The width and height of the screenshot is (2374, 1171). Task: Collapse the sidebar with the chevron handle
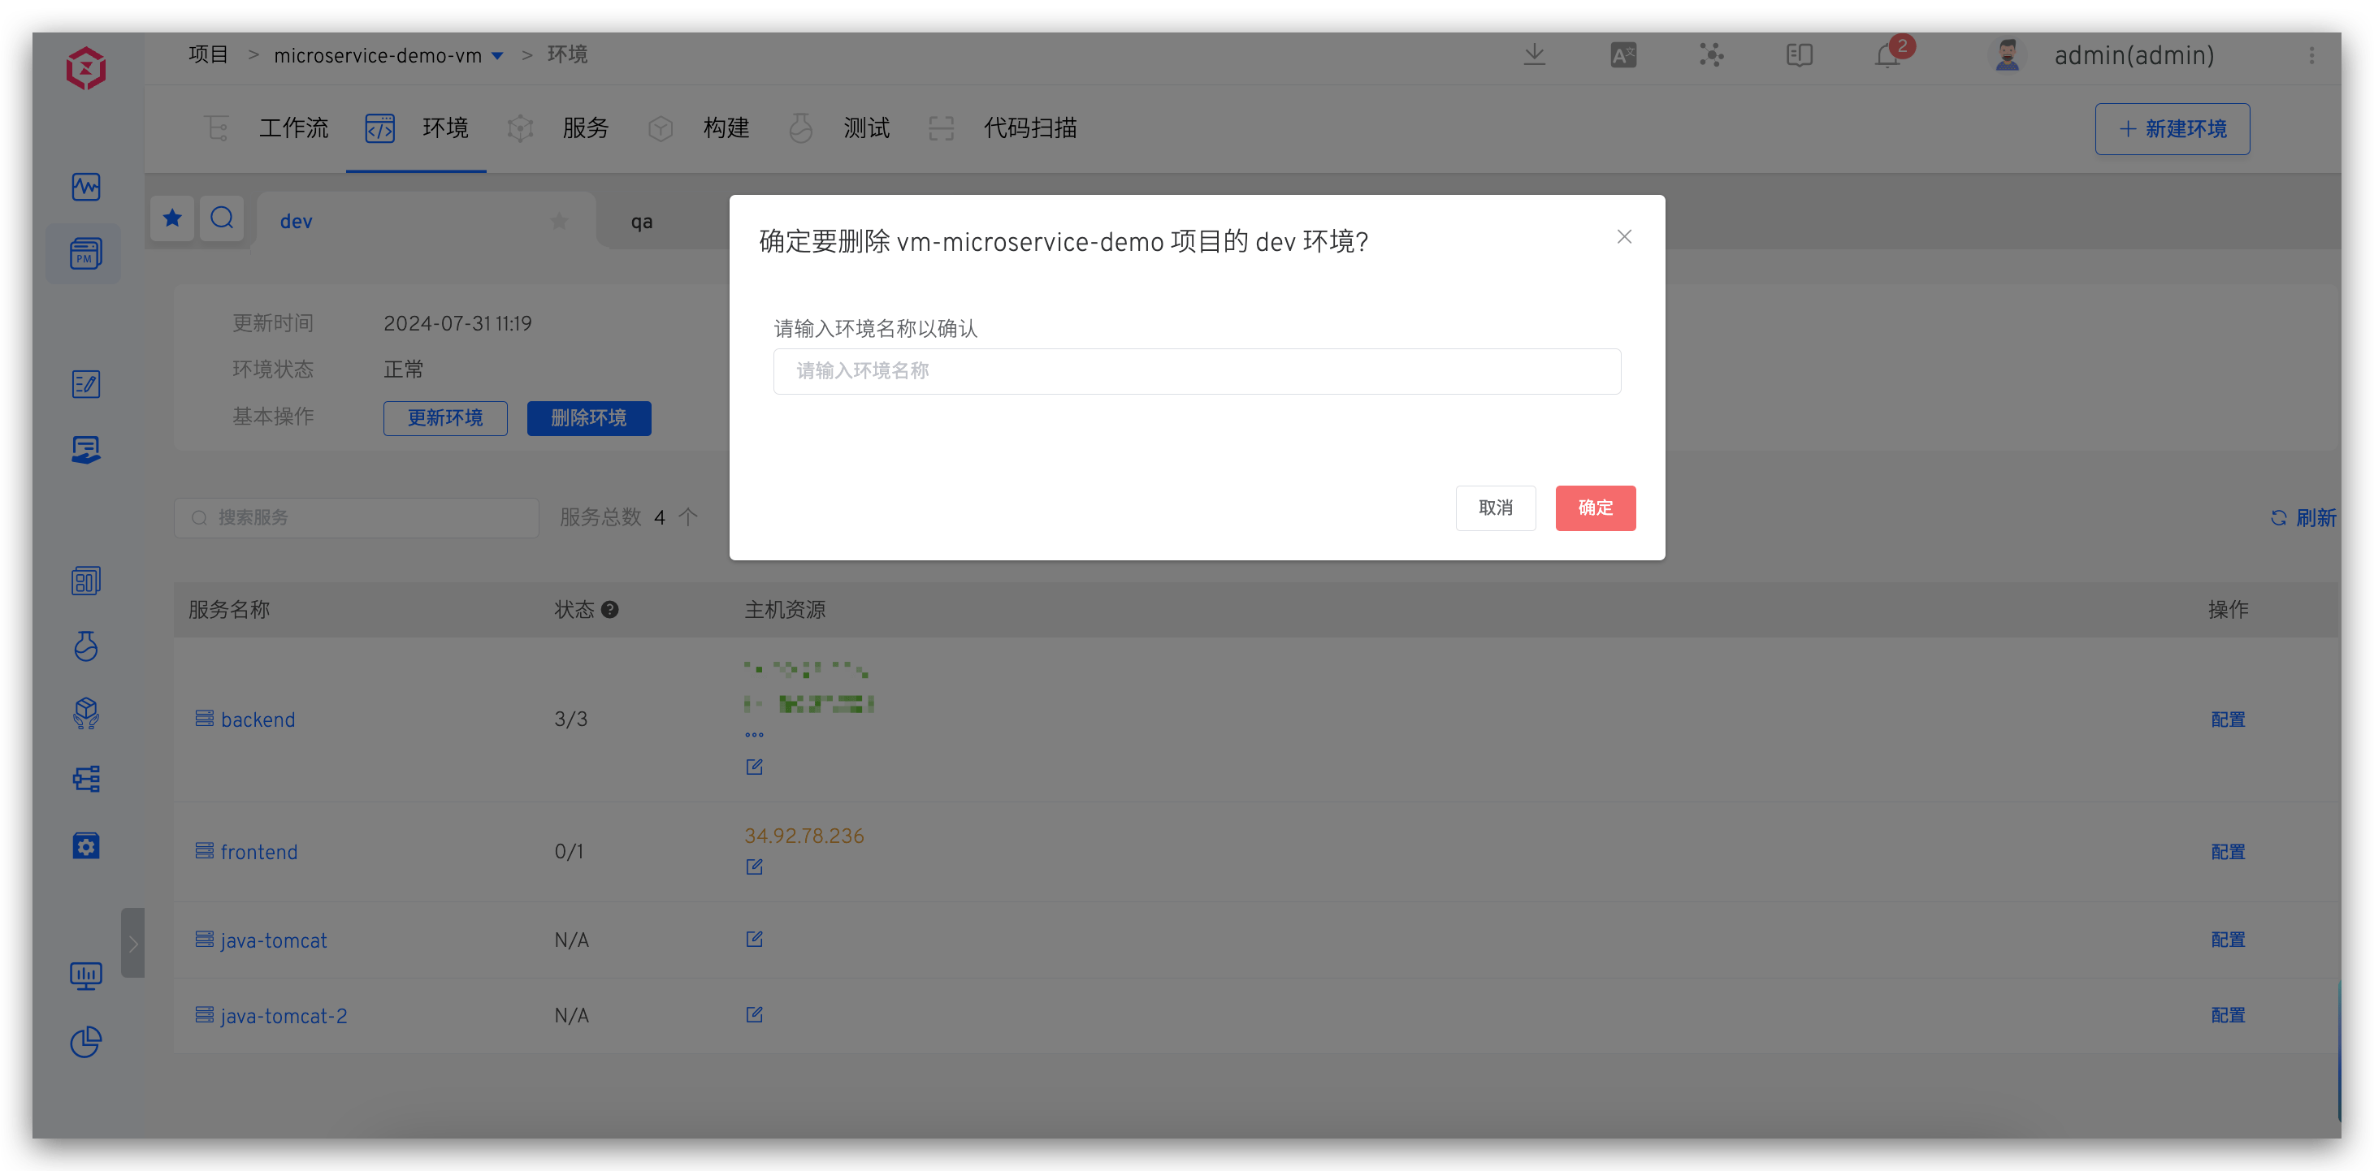click(132, 943)
